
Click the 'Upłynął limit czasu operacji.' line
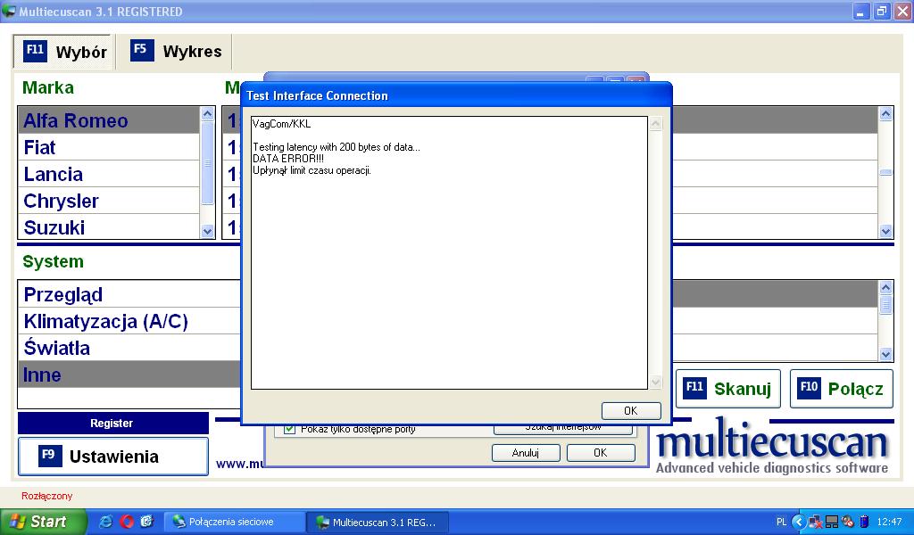click(x=312, y=170)
